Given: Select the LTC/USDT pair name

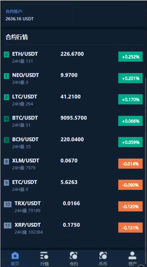Looking at the screenshot, I should [x=25, y=97].
